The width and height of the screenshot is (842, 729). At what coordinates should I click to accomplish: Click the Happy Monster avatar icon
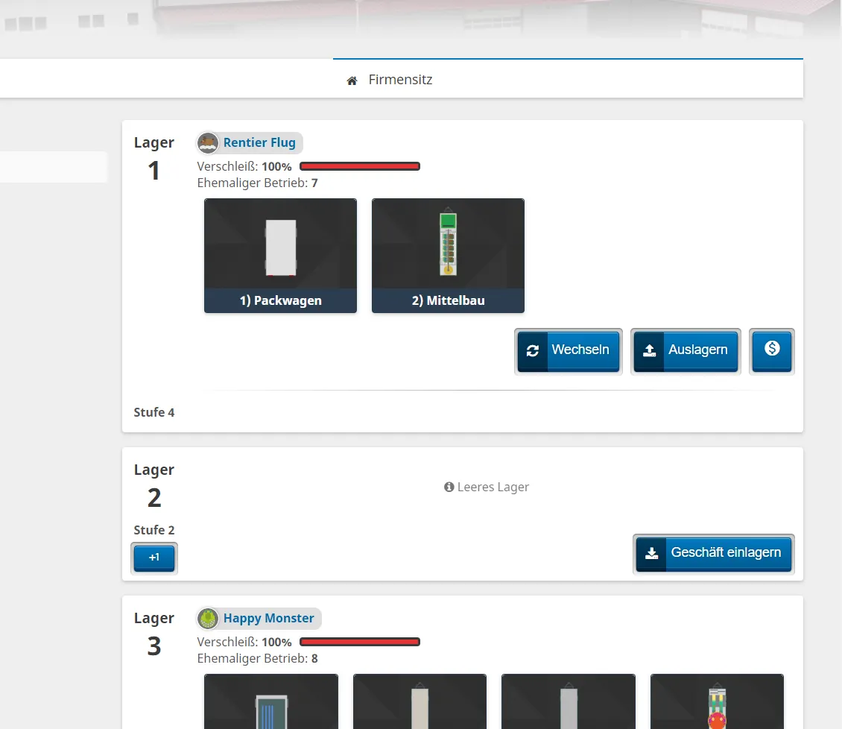coord(208,619)
